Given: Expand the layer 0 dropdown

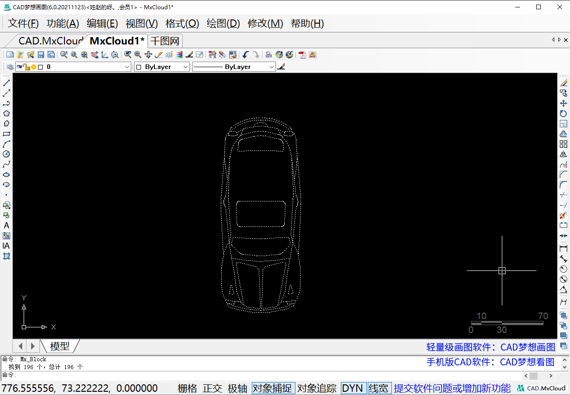Looking at the screenshot, I should pos(127,67).
